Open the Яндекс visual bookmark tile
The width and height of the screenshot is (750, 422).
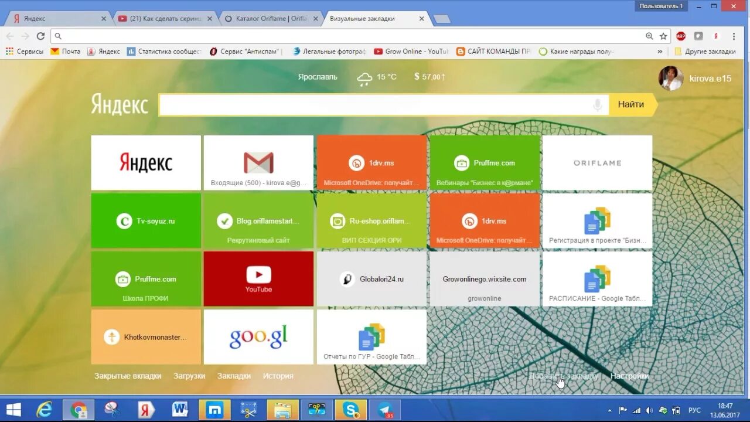pyautogui.click(x=146, y=163)
